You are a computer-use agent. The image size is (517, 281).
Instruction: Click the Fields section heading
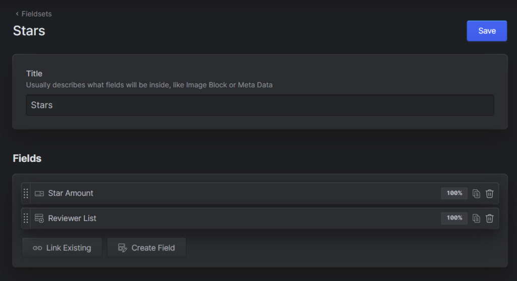(x=27, y=158)
